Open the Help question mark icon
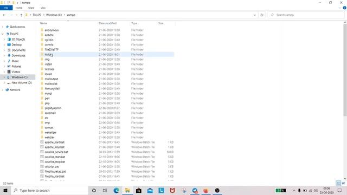Screen dimensions: 347x195 click(x=345, y=8)
